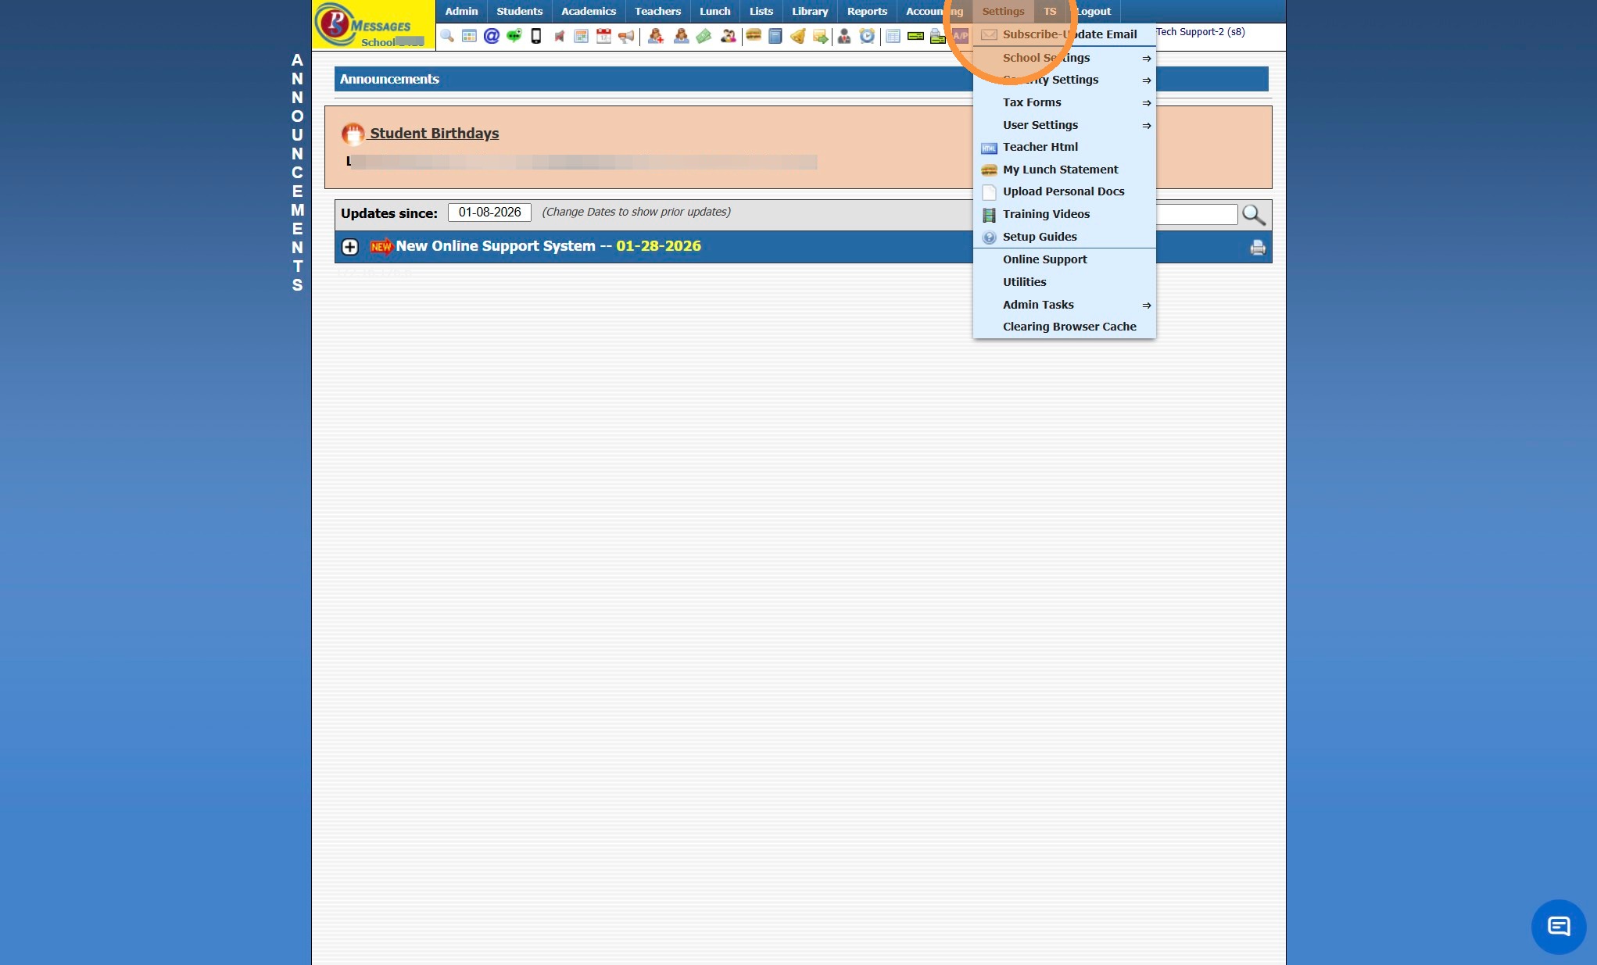Viewport: 1597px width, 965px height.
Task: Expand the School Settings submenu
Action: (x=1046, y=58)
